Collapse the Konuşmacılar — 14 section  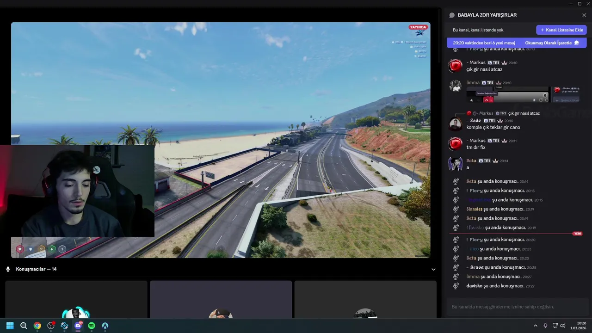click(433, 269)
